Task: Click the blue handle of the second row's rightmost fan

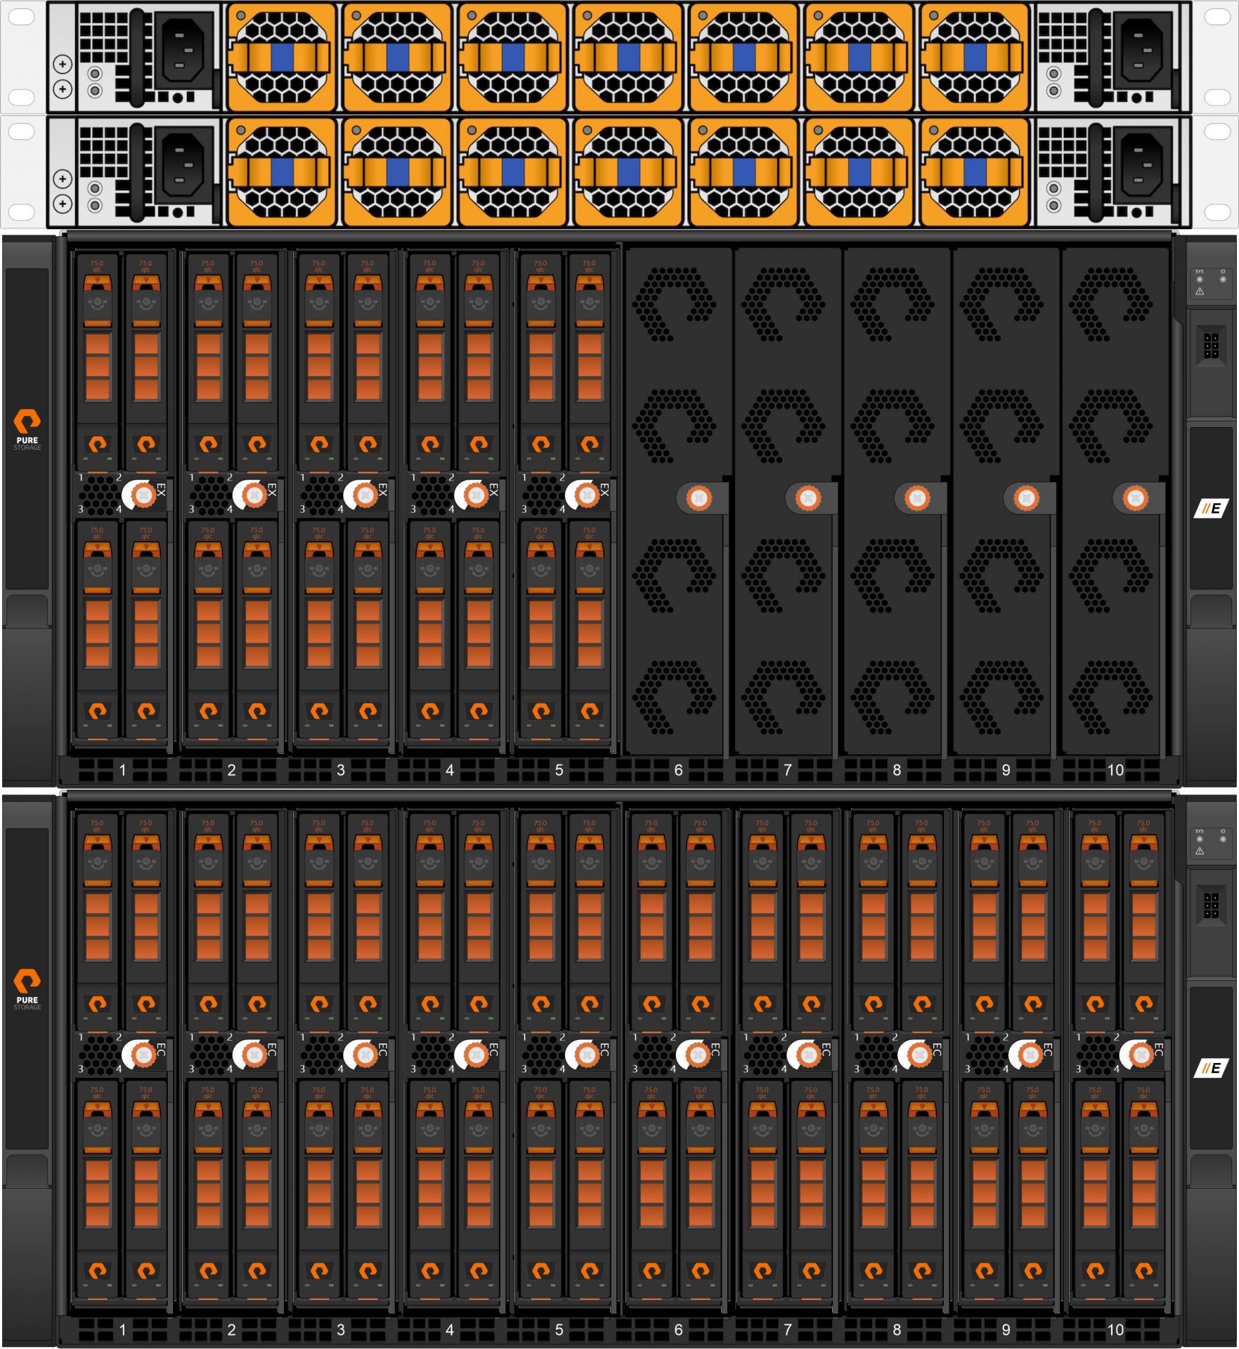Action: click(x=974, y=172)
